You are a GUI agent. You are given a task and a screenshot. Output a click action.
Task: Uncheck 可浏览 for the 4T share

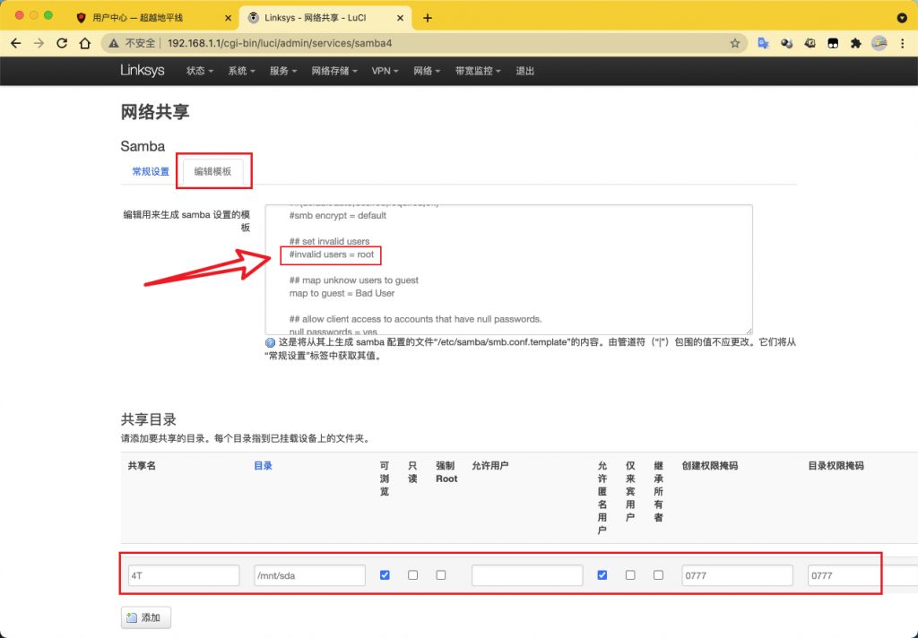[x=385, y=575]
